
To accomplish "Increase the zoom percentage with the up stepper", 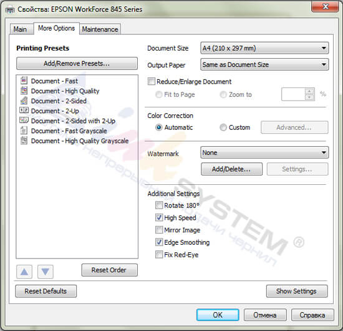I will point(309,91).
